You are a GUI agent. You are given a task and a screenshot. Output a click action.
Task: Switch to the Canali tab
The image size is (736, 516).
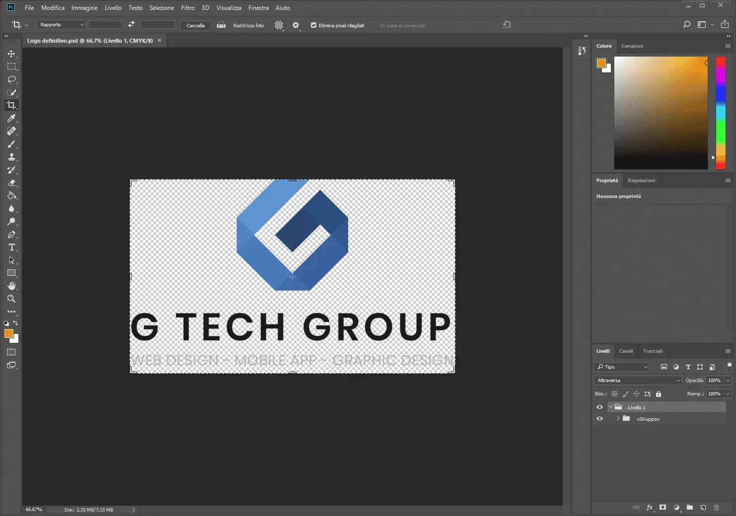(626, 351)
